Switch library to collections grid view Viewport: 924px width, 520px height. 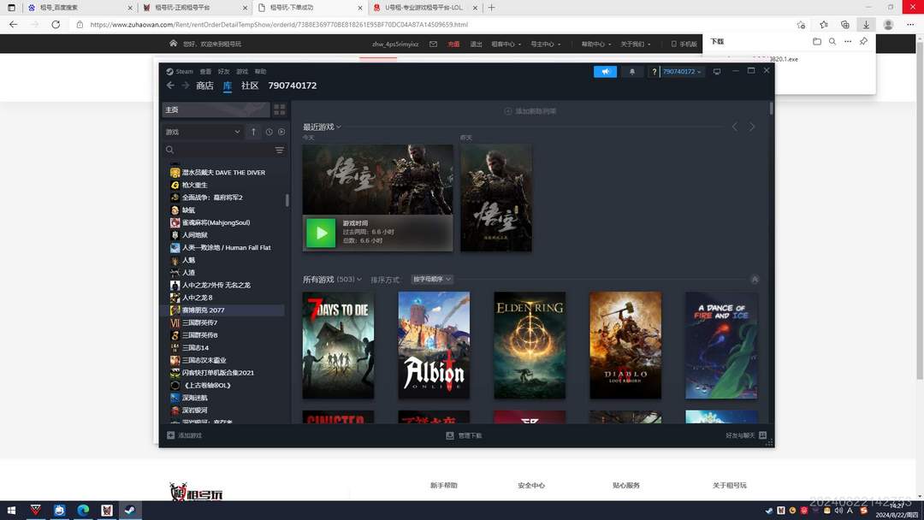[x=279, y=109]
